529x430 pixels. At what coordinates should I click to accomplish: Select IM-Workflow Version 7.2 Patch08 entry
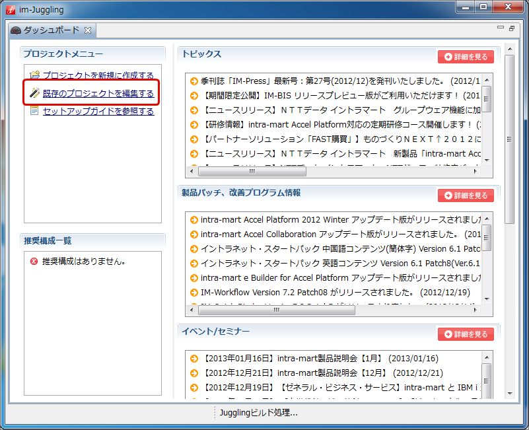[335, 293]
